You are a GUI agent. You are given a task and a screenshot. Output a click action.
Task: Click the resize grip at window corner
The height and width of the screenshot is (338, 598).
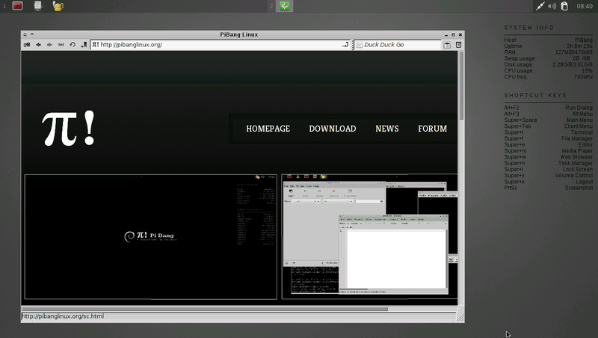coord(460,317)
